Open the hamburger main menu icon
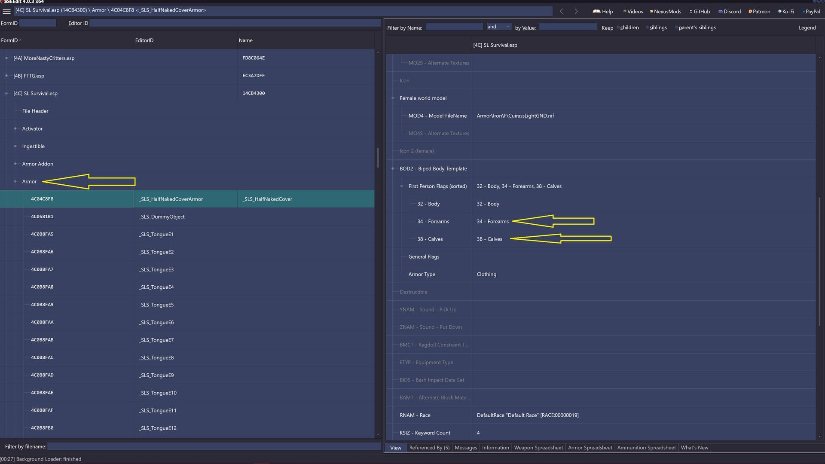Image resolution: width=825 pixels, height=464 pixels. [x=6, y=11]
